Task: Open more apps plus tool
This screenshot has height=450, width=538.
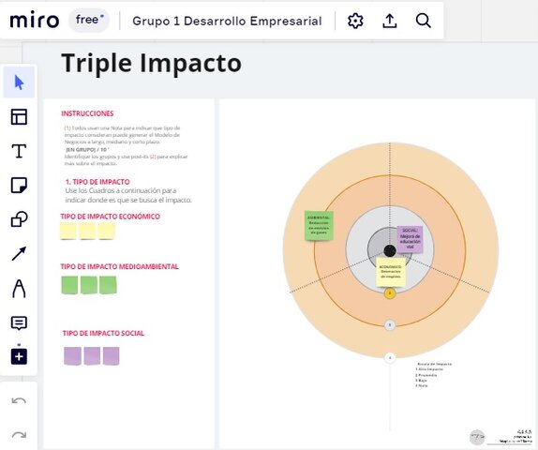Action: (x=19, y=356)
